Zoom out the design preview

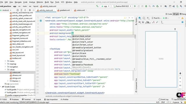tap(180, 82)
